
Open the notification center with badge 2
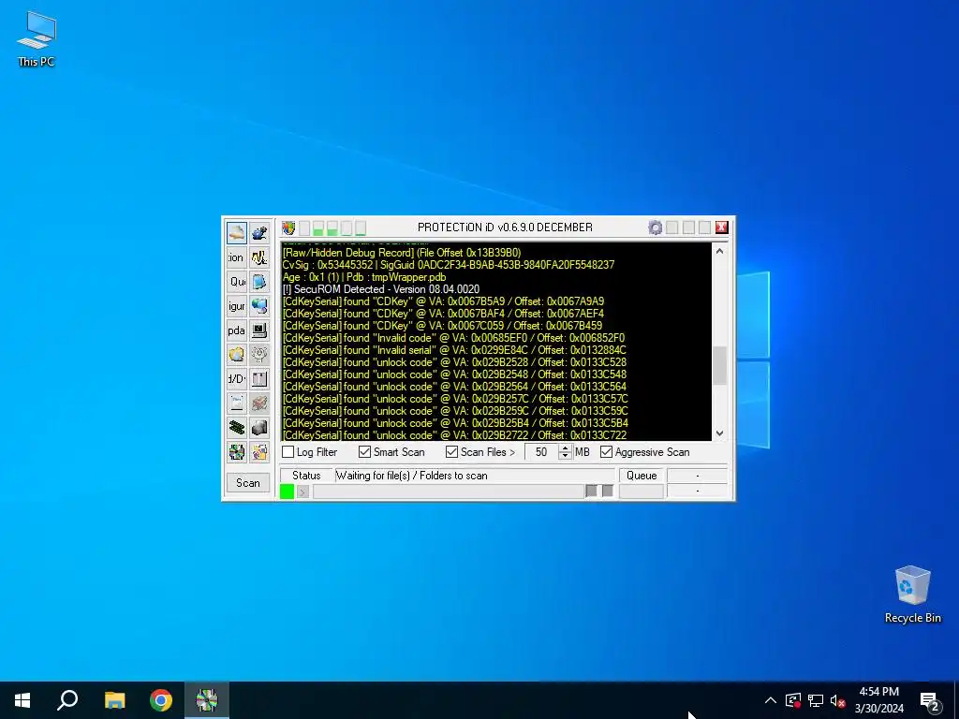click(930, 701)
